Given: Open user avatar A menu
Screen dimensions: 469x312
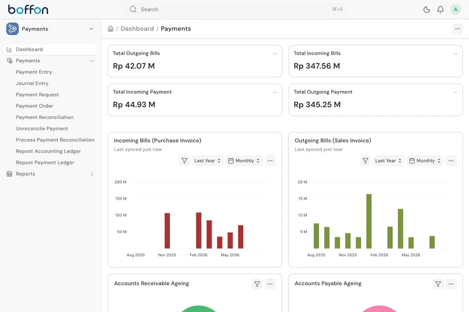Looking at the screenshot, I should point(456,9).
